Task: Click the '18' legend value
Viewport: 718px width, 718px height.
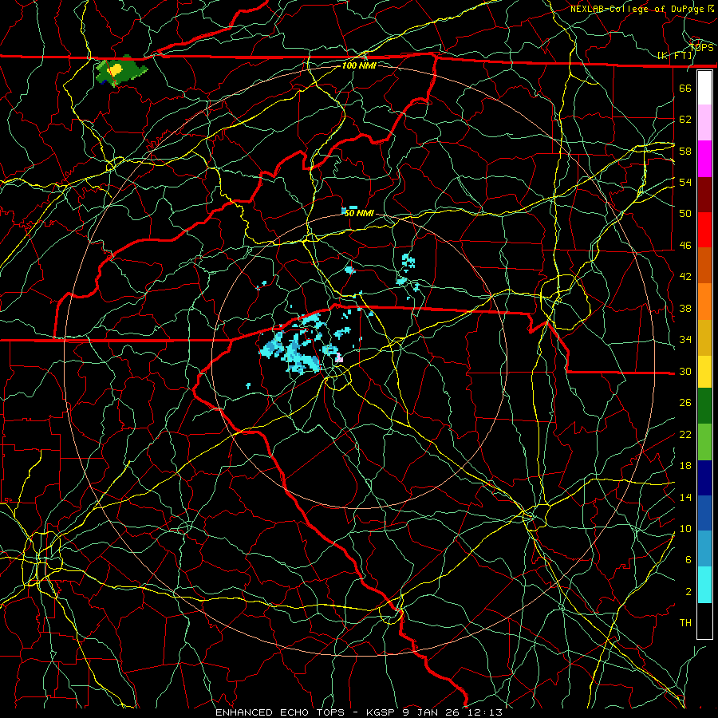Action: (x=685, y=466)
